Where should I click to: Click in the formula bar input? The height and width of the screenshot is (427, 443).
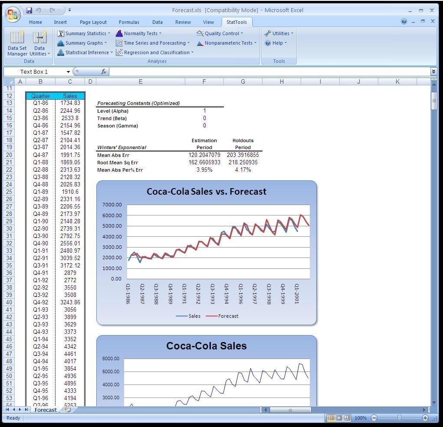[269, 72]
